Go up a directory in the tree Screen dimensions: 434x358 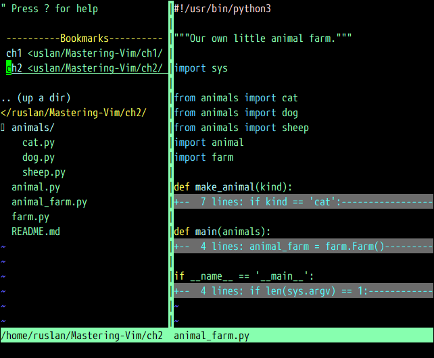pos(37,98)
